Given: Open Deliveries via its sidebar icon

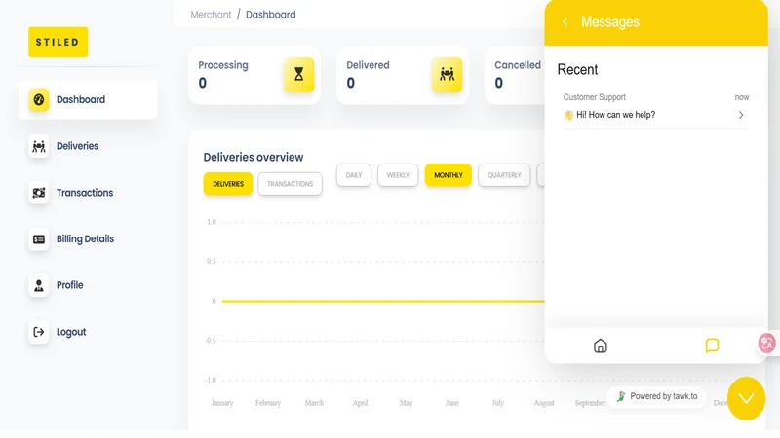Looking at the screenshot, I should [38, 147].
